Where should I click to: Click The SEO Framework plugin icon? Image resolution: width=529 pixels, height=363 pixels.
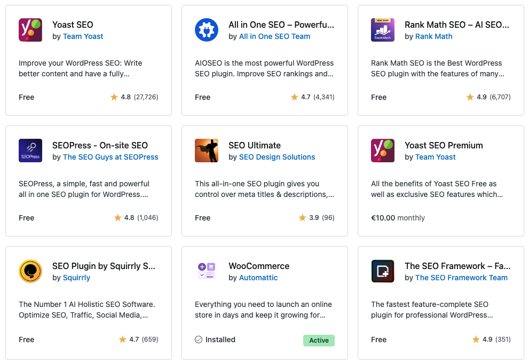[383, 271]
